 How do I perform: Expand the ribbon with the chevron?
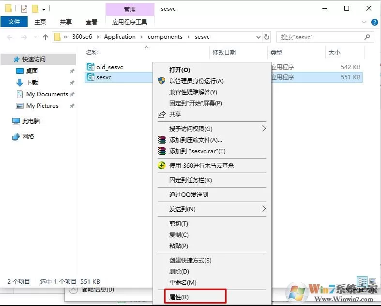[364, 22]
